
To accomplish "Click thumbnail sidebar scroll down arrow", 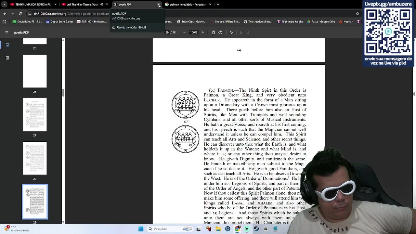I will (63, 222).
